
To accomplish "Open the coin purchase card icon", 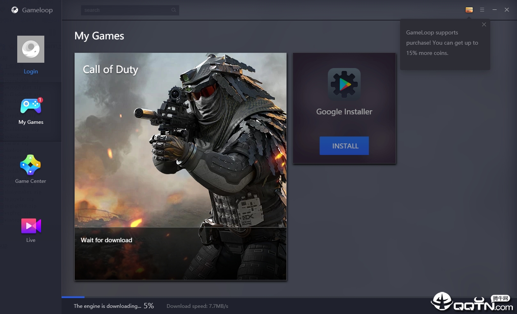I will click(x=469, y=10).
